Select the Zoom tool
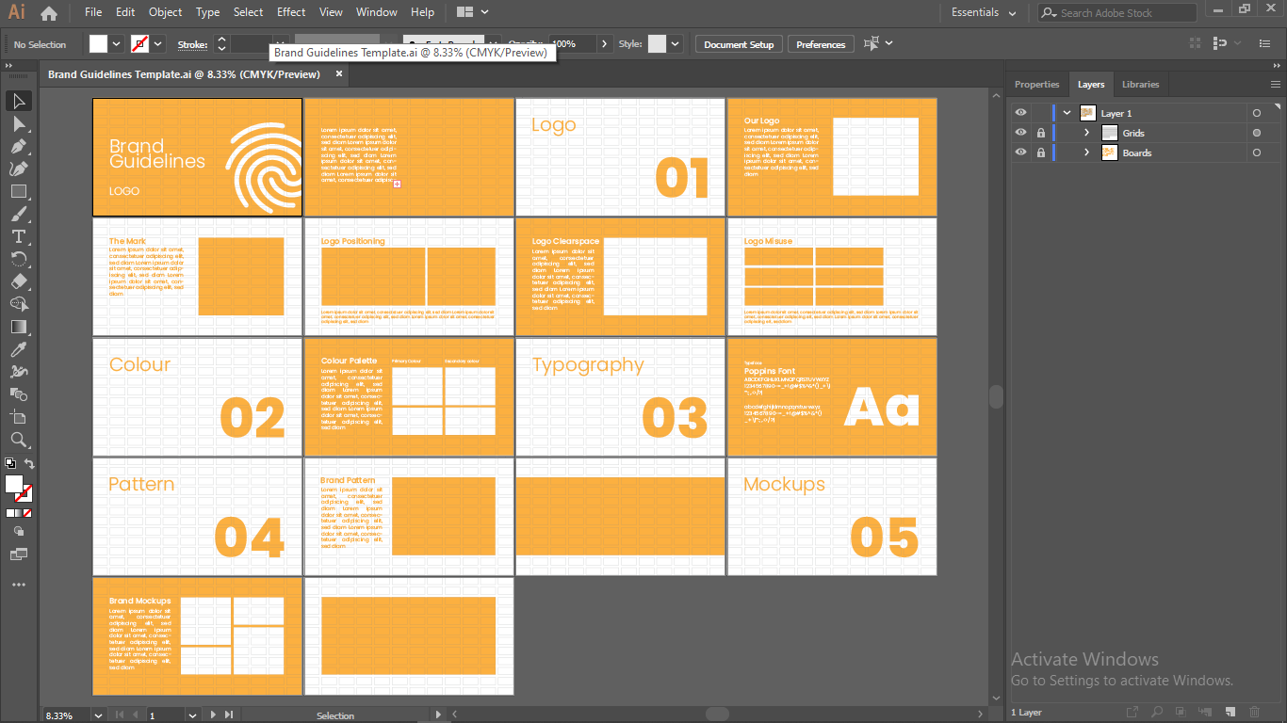Screen dimensions: 1287x723 pyautogui.click(x=18, y=440)
